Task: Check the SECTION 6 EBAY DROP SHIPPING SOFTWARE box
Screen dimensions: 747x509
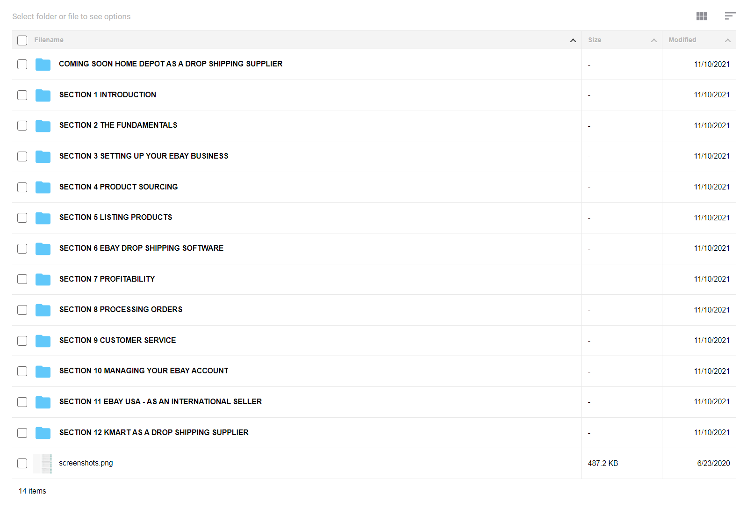Action: [22, 248]
